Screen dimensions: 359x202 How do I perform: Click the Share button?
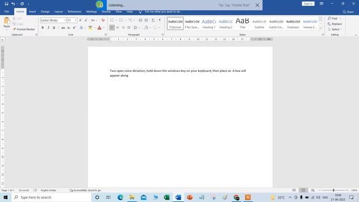point(348,12)
